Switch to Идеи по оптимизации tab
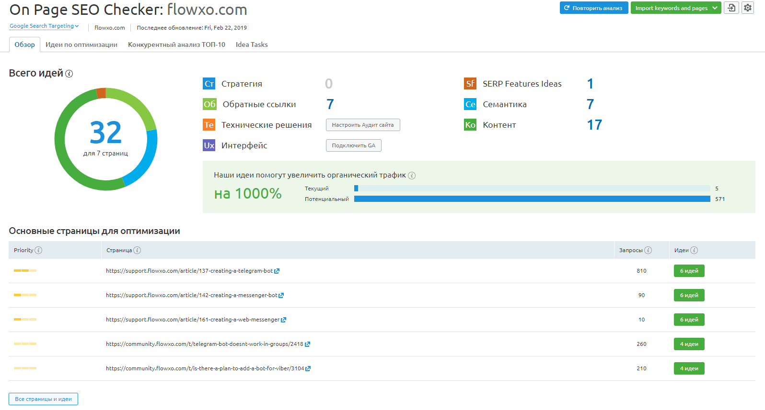765x410 pixels. point(81,44)
